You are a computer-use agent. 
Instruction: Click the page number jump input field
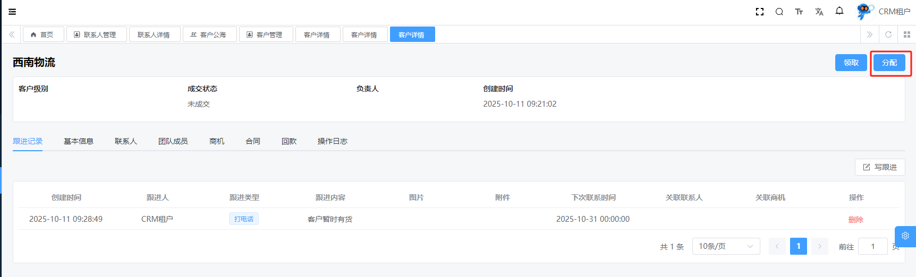pyautogui.click(x=872, y=246)
